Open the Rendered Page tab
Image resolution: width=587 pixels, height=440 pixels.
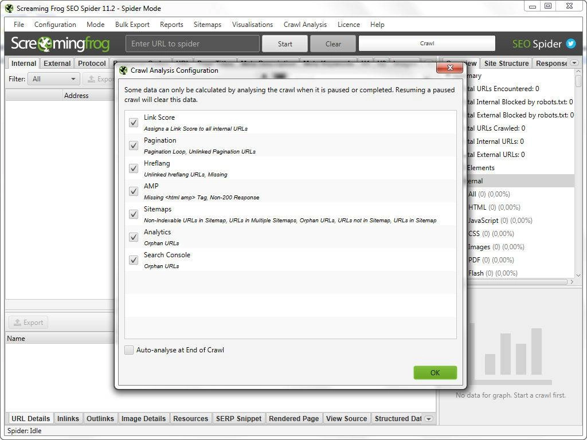(294, 419)
